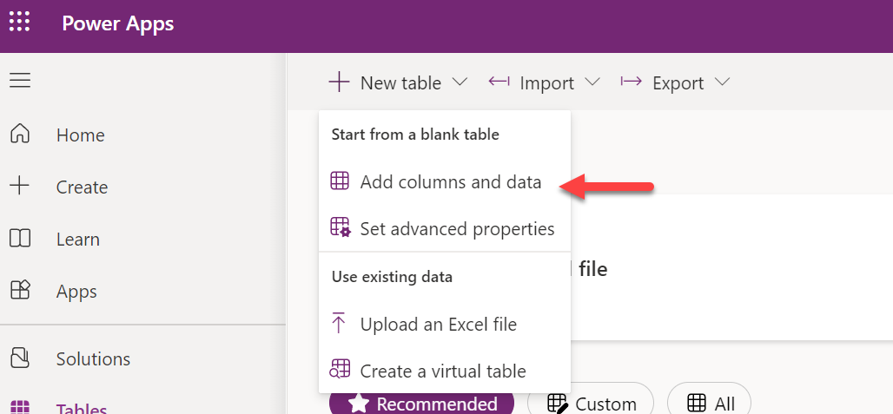Click the Export button label
The width and height of the screenshot is (893, 414).
678,83
